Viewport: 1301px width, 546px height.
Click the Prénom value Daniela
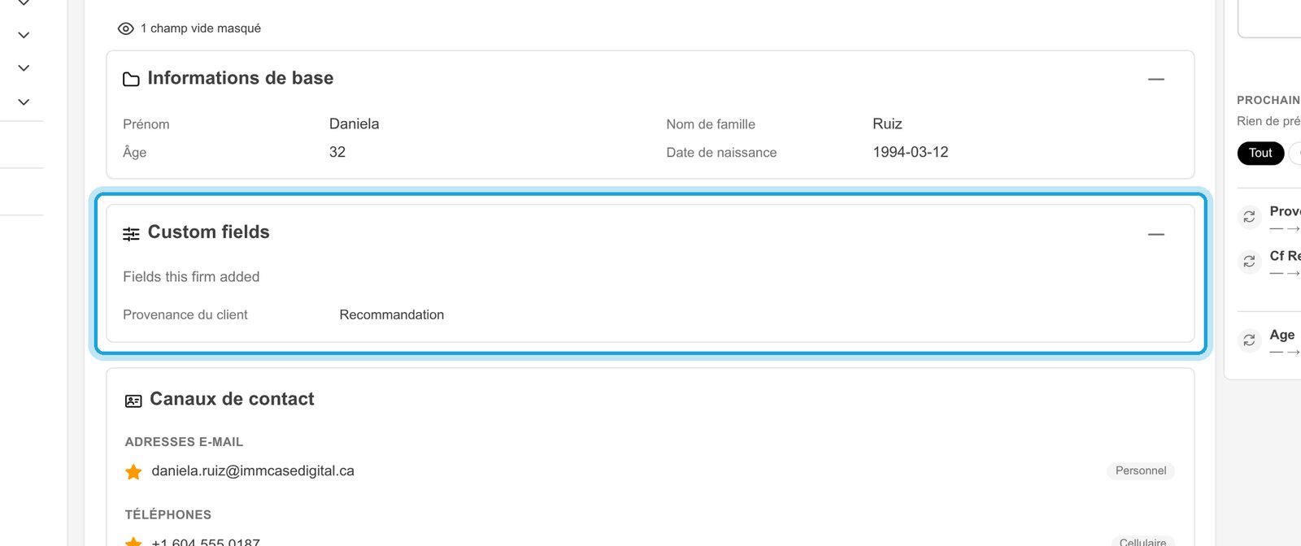(354, 123)
